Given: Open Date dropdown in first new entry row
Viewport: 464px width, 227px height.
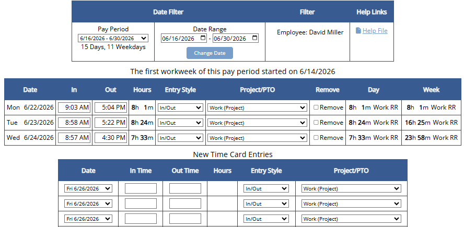Looking at the screenshot, I should click(x=88, y=188).
